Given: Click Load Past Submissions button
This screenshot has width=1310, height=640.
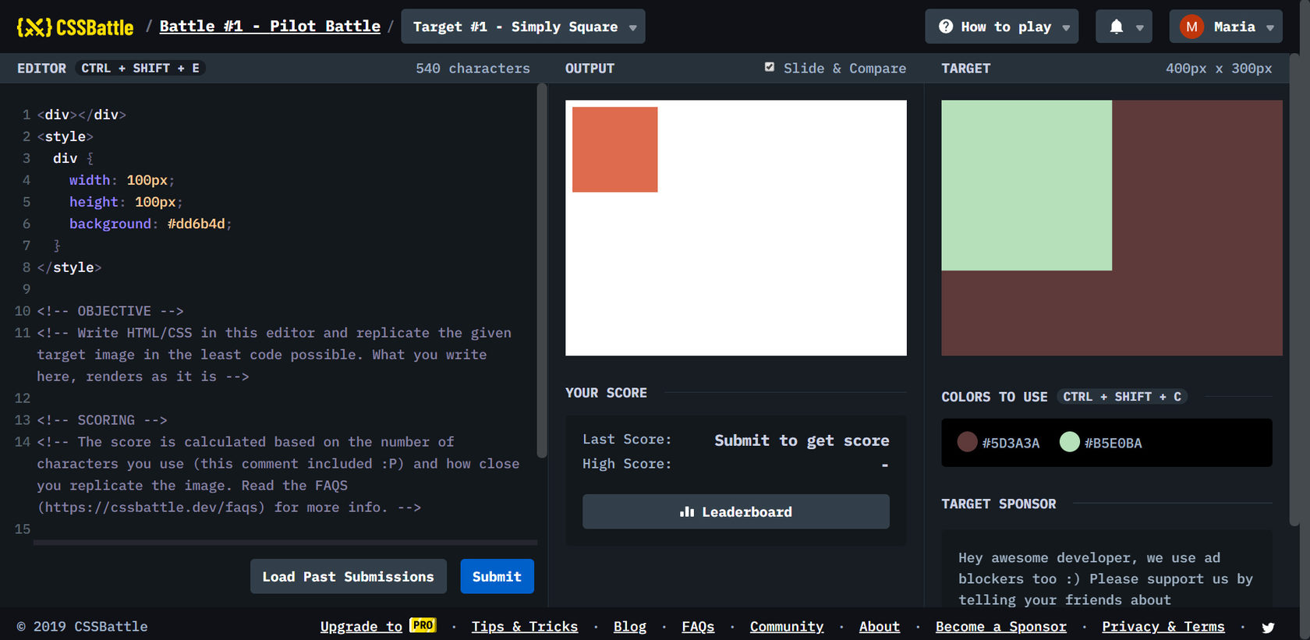Looking at the screenshot, I should pyautogui.click(x=348, y=576).
